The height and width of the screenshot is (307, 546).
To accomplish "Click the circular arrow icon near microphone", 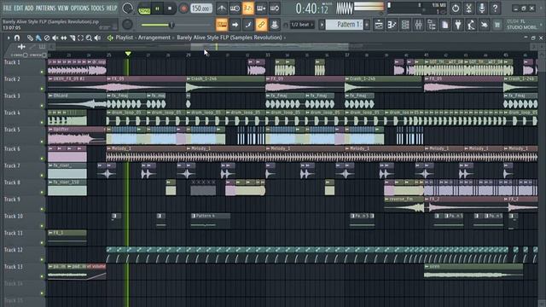I will (456, 8).
